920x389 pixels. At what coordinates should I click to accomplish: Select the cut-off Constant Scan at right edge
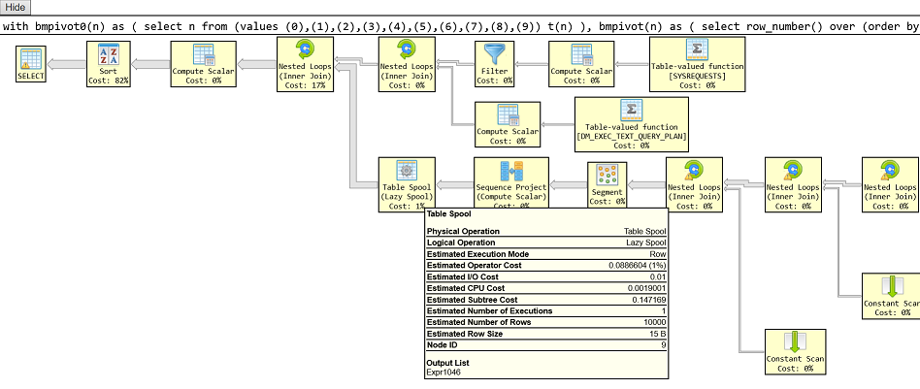point(891,295)
